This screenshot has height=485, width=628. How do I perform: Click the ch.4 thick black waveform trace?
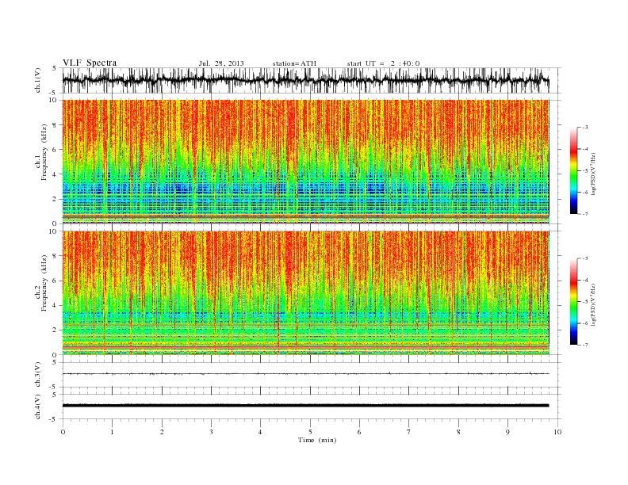point(305,406)
